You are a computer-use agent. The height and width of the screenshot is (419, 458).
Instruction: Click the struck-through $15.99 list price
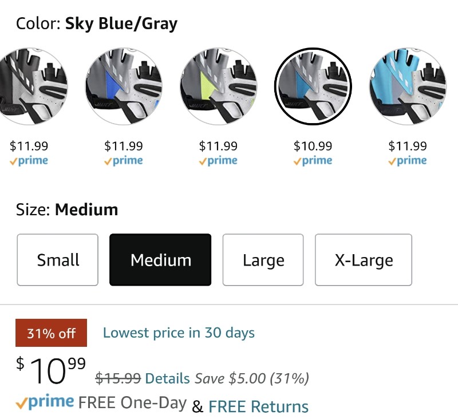coord(119,378)
